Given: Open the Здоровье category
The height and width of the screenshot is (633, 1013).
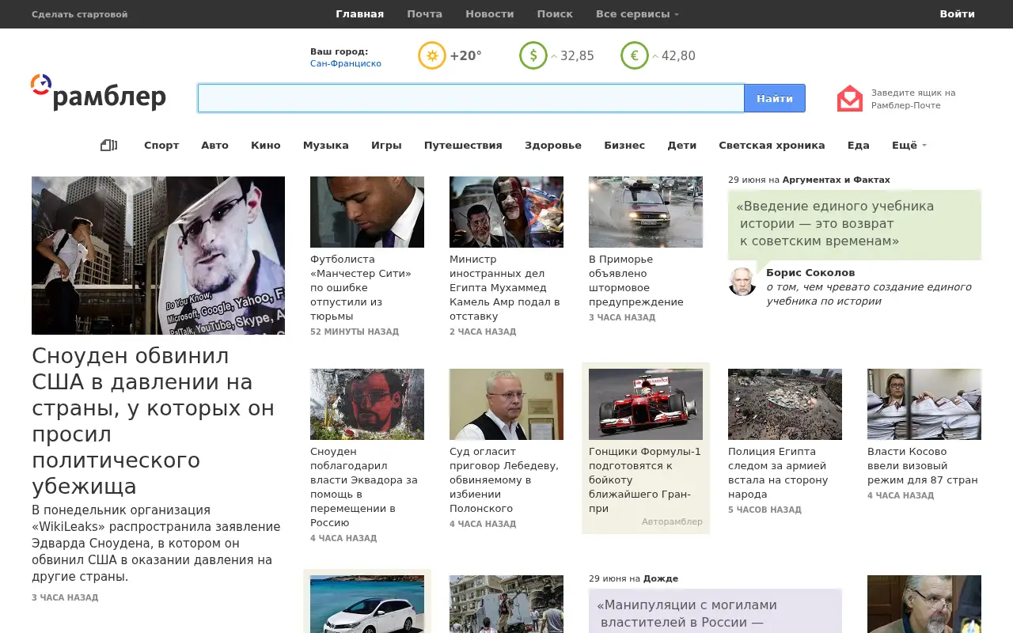Looking at the screenshot, I should click(x=553, y=145).
